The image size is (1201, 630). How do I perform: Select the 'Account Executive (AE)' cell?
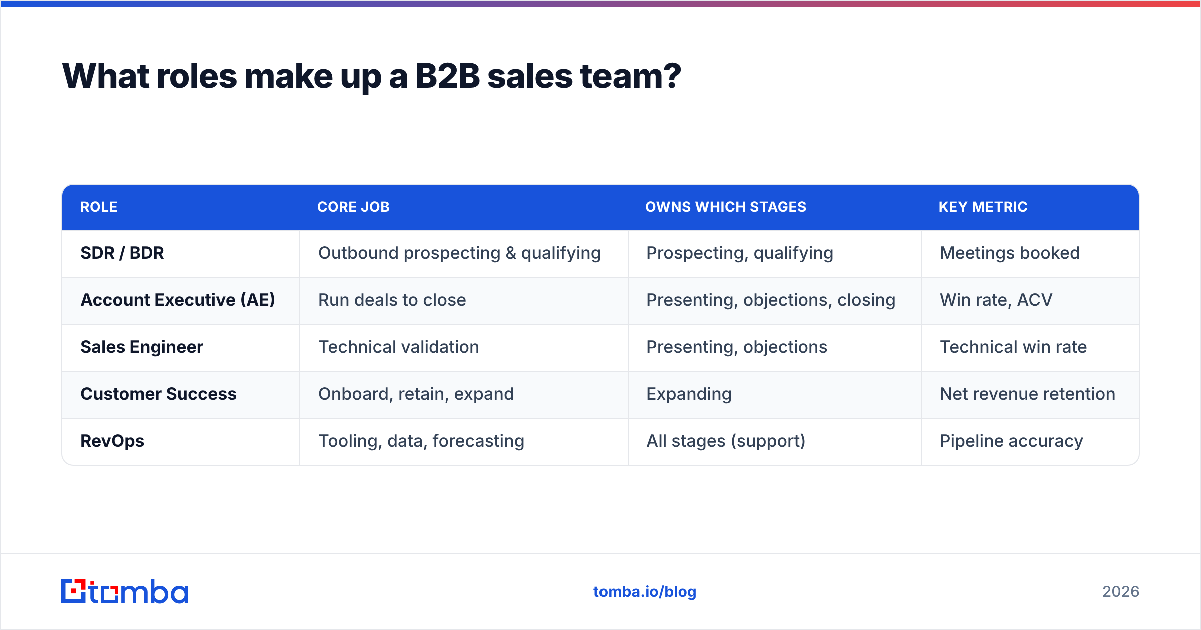pyautogui.click(x=181, y=300)
